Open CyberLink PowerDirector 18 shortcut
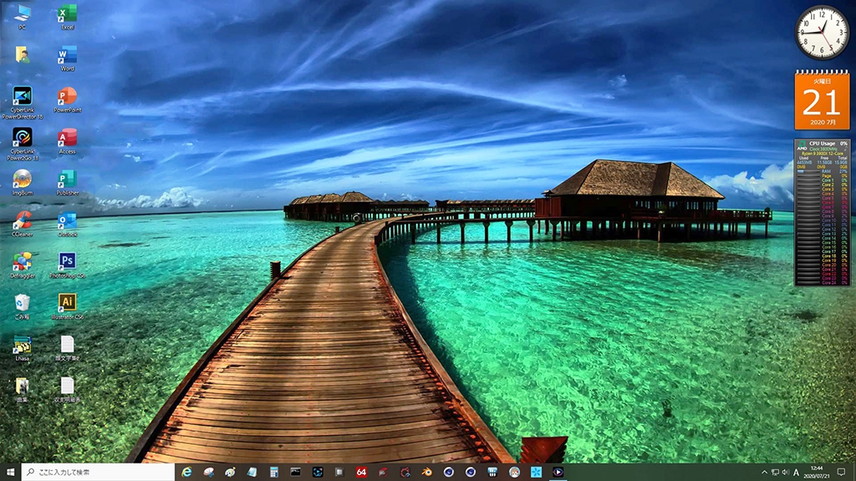 (x=23, y=102)
